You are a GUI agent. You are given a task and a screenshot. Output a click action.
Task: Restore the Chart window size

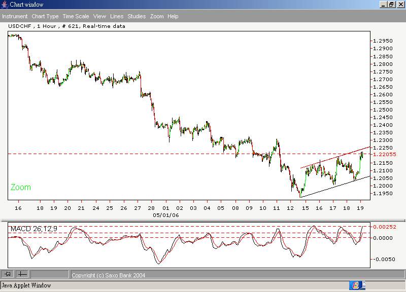click(x=391, y=5)
